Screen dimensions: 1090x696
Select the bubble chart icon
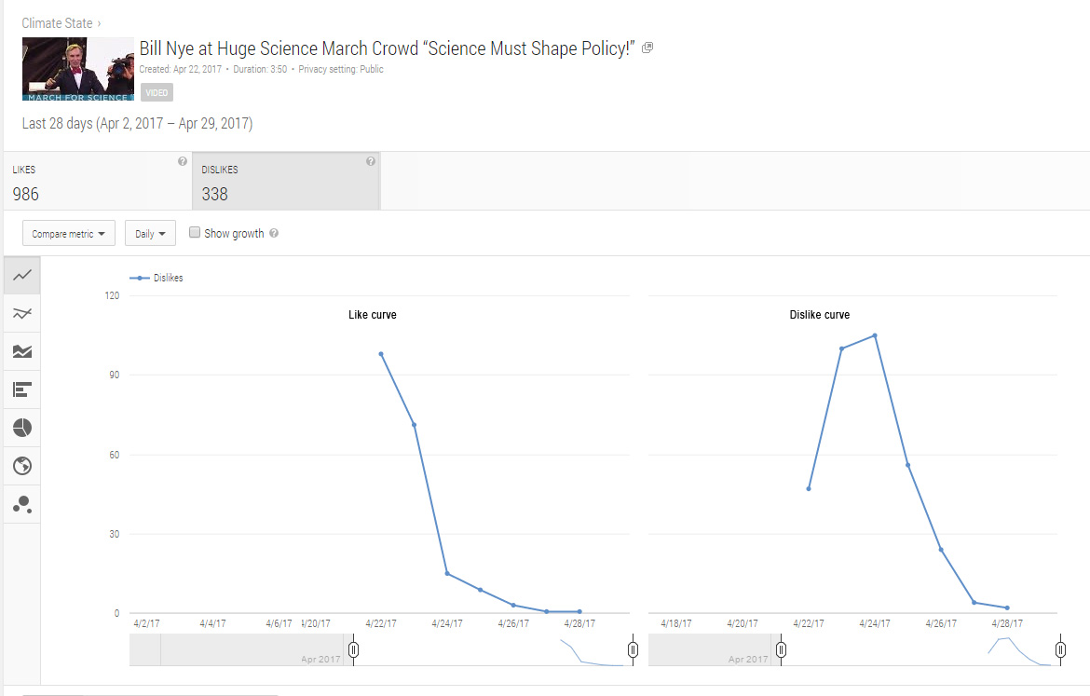22,504
